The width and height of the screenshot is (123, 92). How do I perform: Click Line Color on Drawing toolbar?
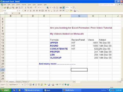[49, 85]
